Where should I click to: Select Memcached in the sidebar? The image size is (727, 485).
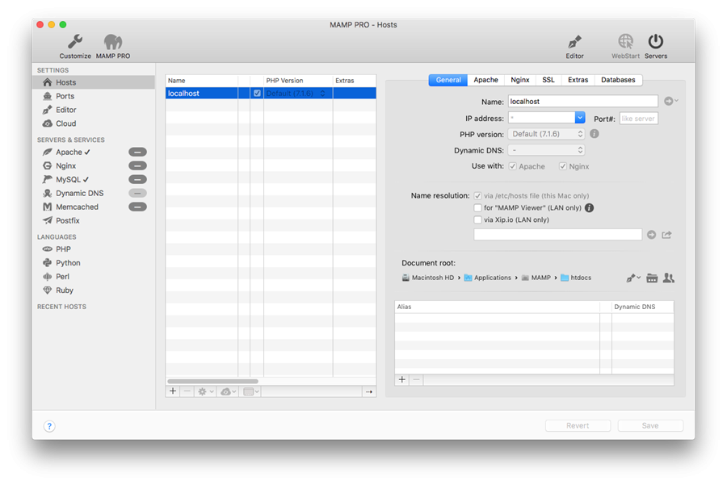[77, 207]
